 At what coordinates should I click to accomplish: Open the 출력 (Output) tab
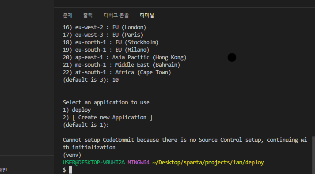pyautogui.click(x=88, y=15)
